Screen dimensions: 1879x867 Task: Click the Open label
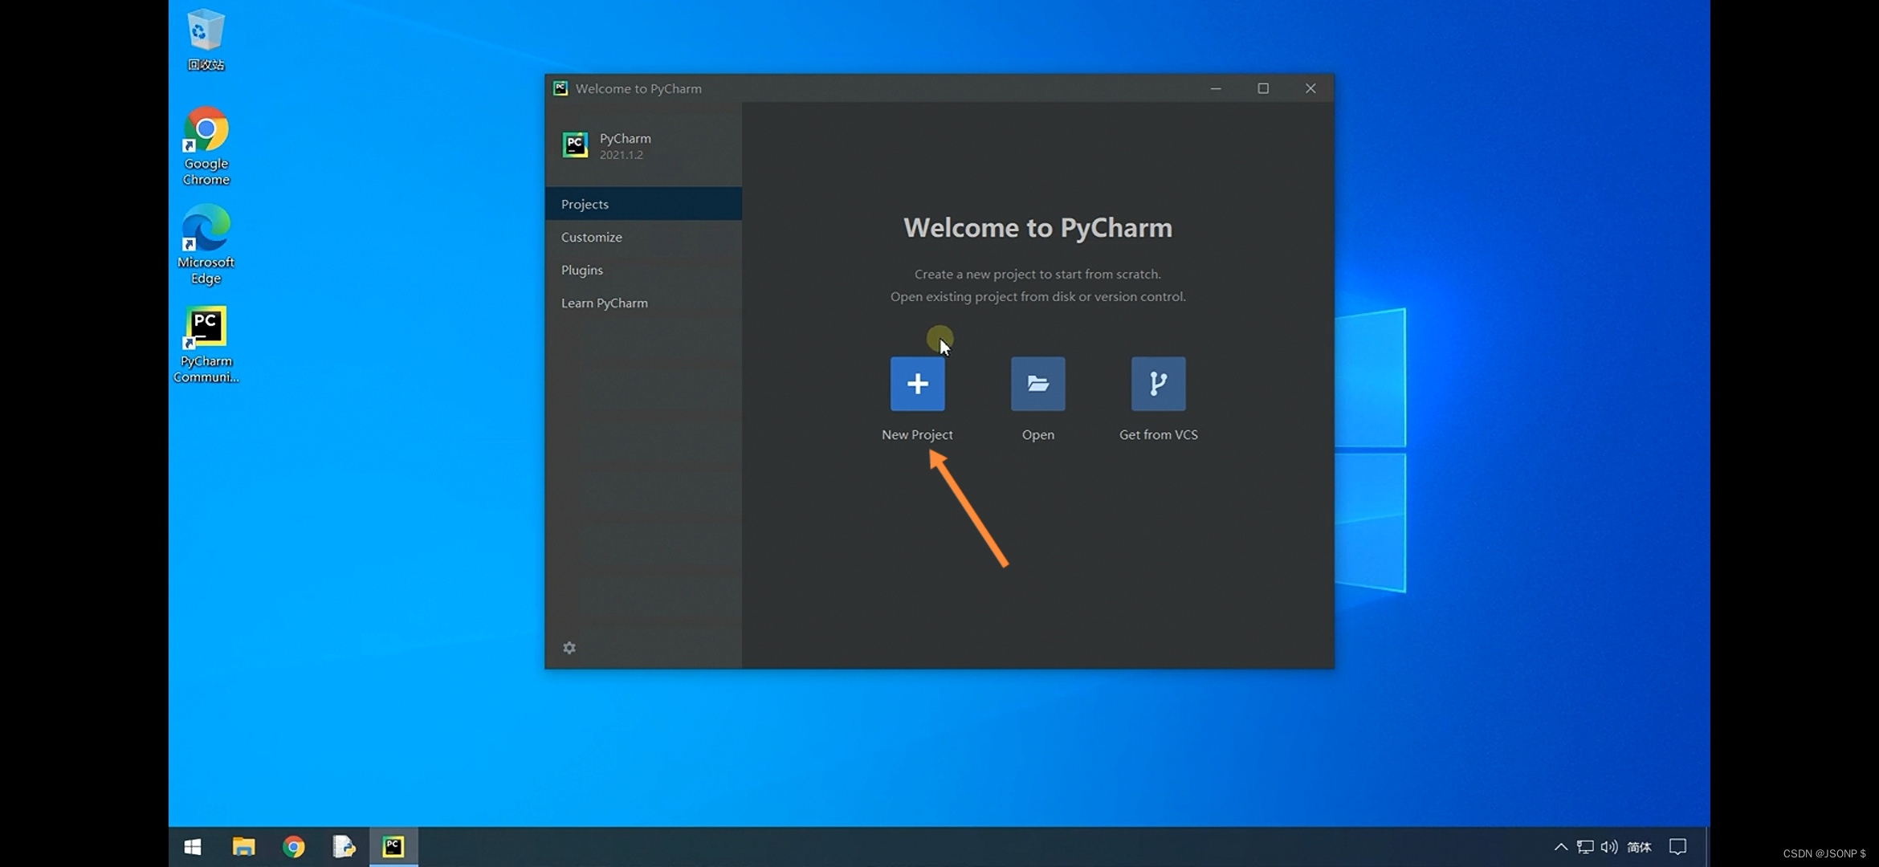pyautogui.click(x=1037, y=434)
